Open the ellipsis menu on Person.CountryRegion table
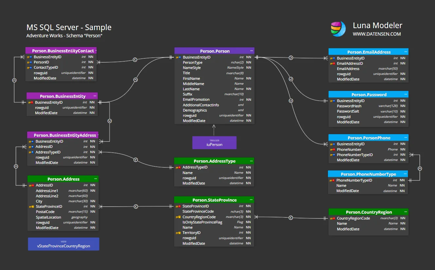This screenshot has height=270, width=435. (x=406, y=212)
